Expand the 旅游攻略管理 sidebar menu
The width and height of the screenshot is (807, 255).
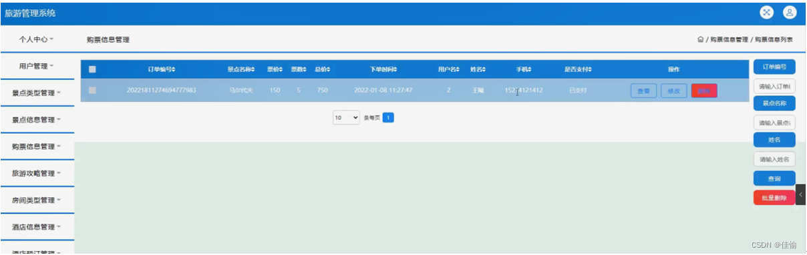coord(37,173)
